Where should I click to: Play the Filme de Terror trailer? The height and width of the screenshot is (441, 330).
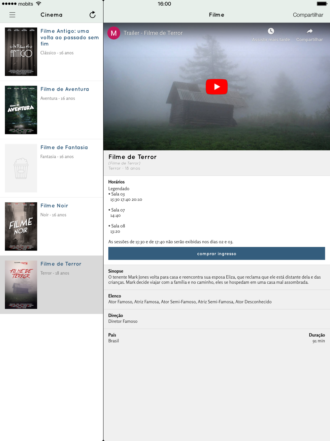pyautogui.click(x=216, y=87)
